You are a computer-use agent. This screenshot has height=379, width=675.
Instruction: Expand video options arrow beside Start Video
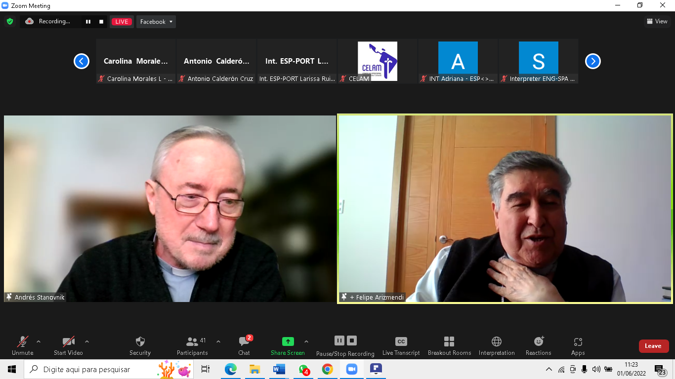87,341
